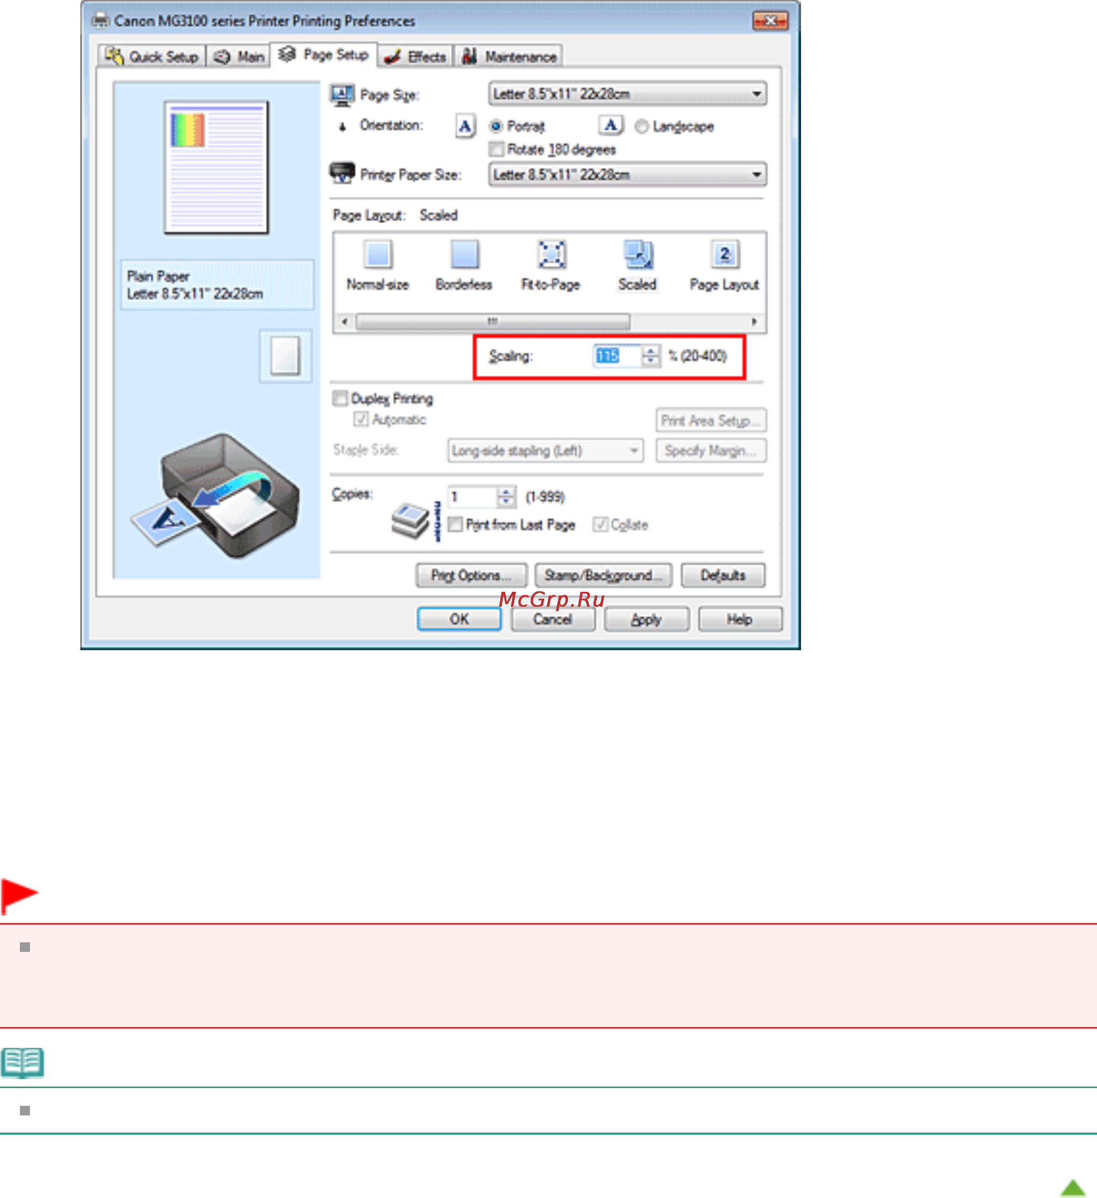
Task: Decrease the Scaling value with down arrow
Action: click(x=651, y=361)
